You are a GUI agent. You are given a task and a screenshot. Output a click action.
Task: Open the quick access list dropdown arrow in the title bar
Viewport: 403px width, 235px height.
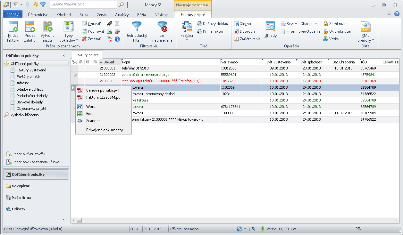(x=21, y=5)
